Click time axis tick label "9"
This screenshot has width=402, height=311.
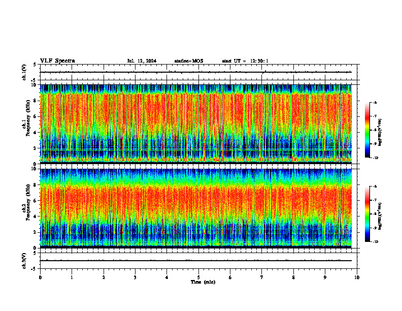point(325,277)
